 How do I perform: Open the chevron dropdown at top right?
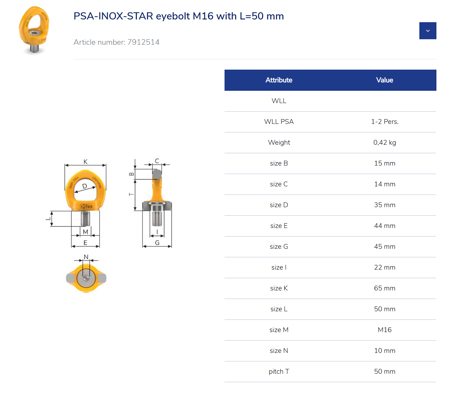(x=428, y=31)
